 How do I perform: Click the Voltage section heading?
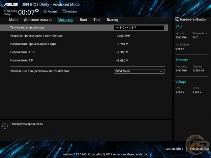point(181,82)
